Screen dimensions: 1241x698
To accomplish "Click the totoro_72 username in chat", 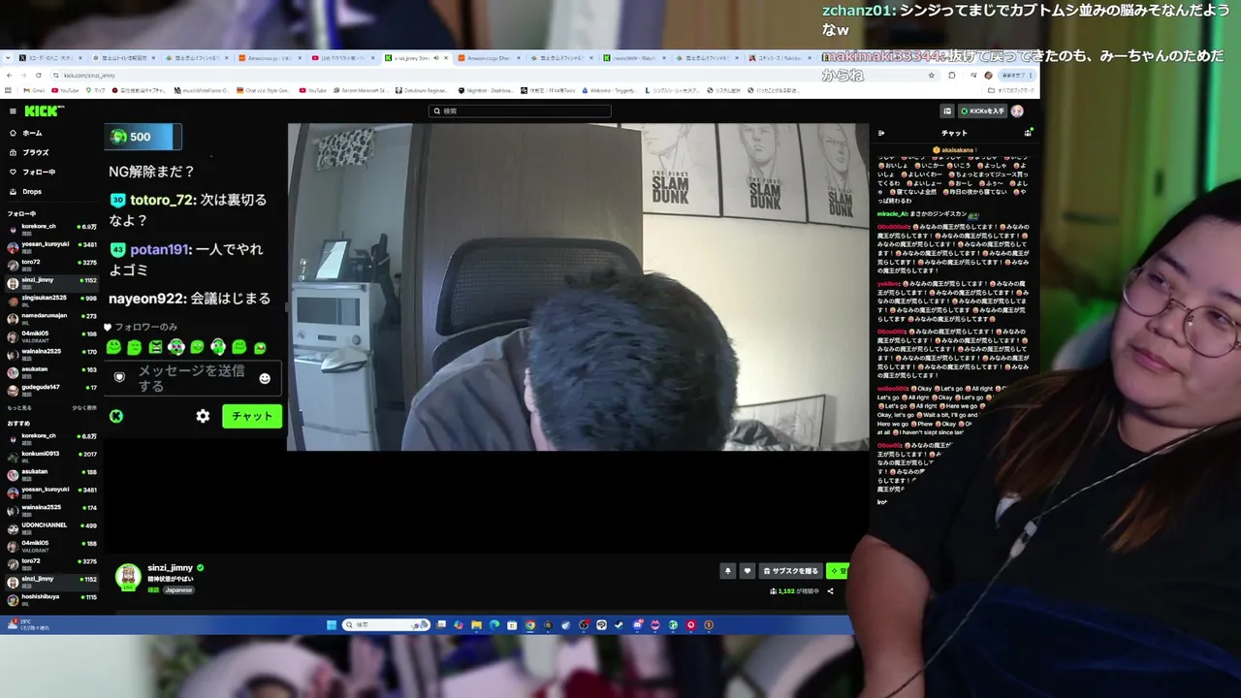I will tap(162, 200).
